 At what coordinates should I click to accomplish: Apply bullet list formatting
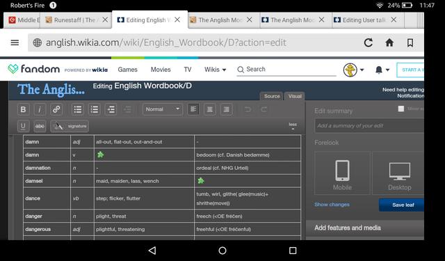78,109
